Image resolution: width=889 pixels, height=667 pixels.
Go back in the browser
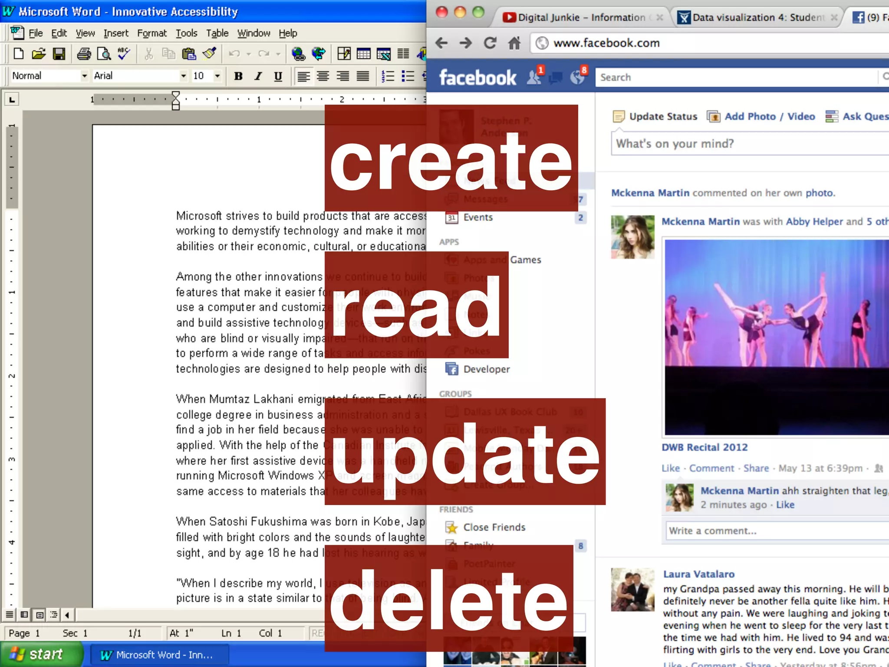coord(441,43)
